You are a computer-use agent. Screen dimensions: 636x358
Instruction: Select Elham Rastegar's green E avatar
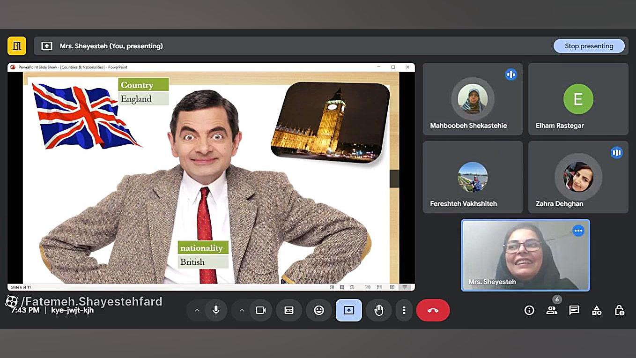tap(578, 99)
